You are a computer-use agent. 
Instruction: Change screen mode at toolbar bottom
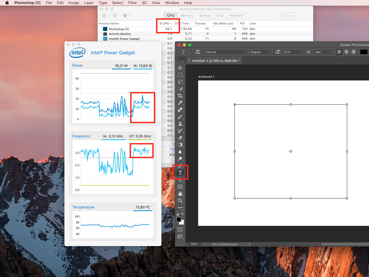point(180,237)
